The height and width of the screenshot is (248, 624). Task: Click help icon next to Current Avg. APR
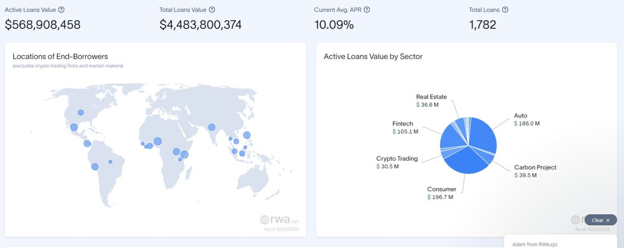pyautogui.click(x=366, y=10)
